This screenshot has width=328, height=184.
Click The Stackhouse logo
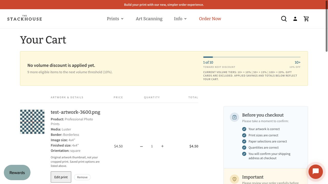pyautogui.click(x=25, y=18)
